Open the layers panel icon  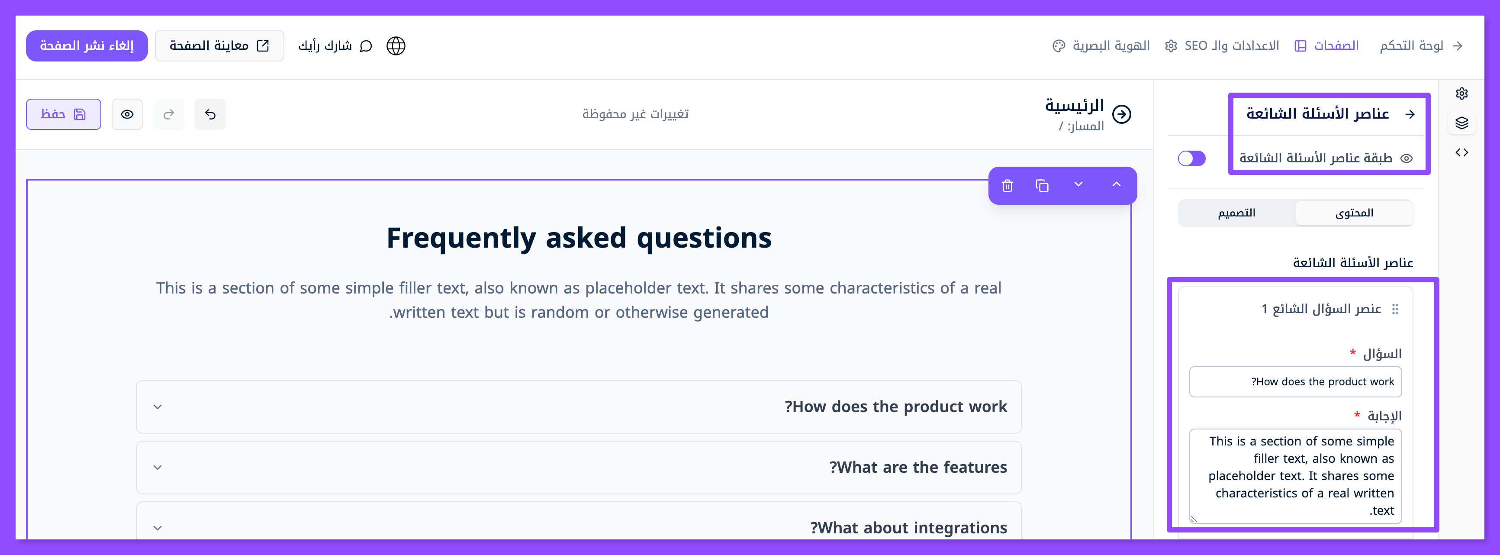(x=1461, y=123)
